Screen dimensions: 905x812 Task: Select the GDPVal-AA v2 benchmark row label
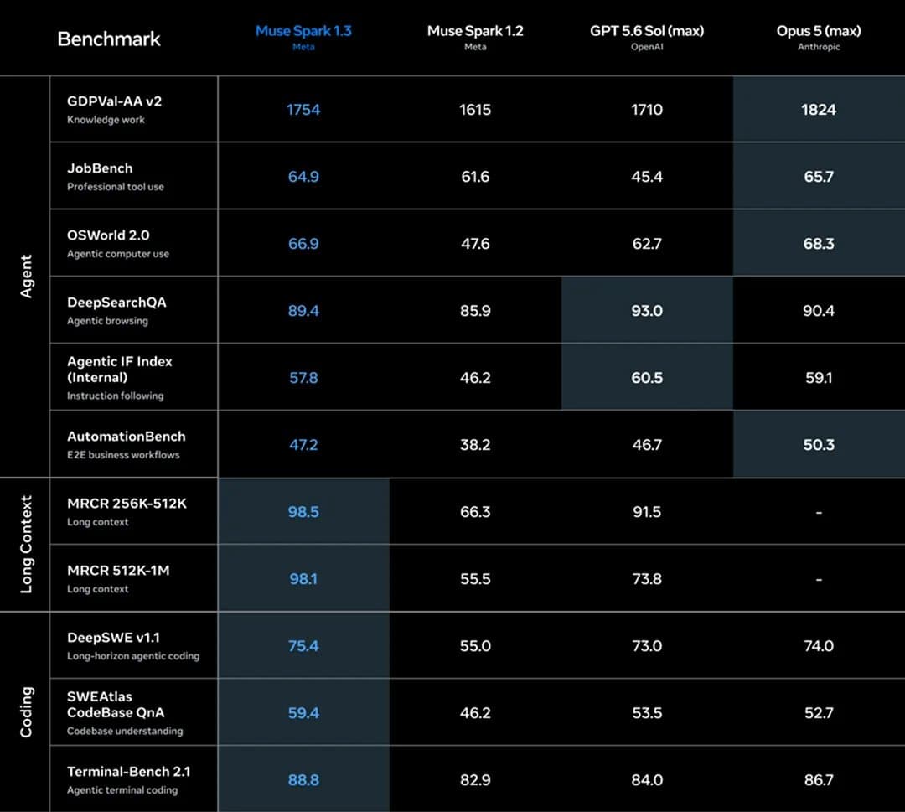click(114, 101)
